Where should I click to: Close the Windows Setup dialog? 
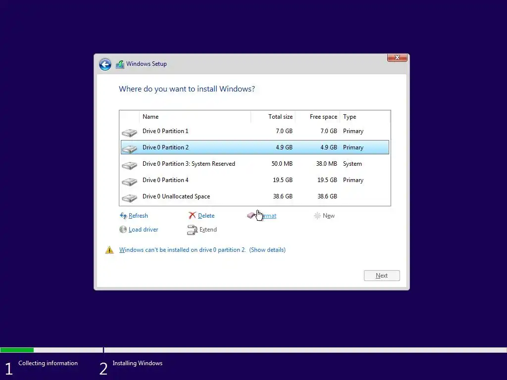point(397,57)
